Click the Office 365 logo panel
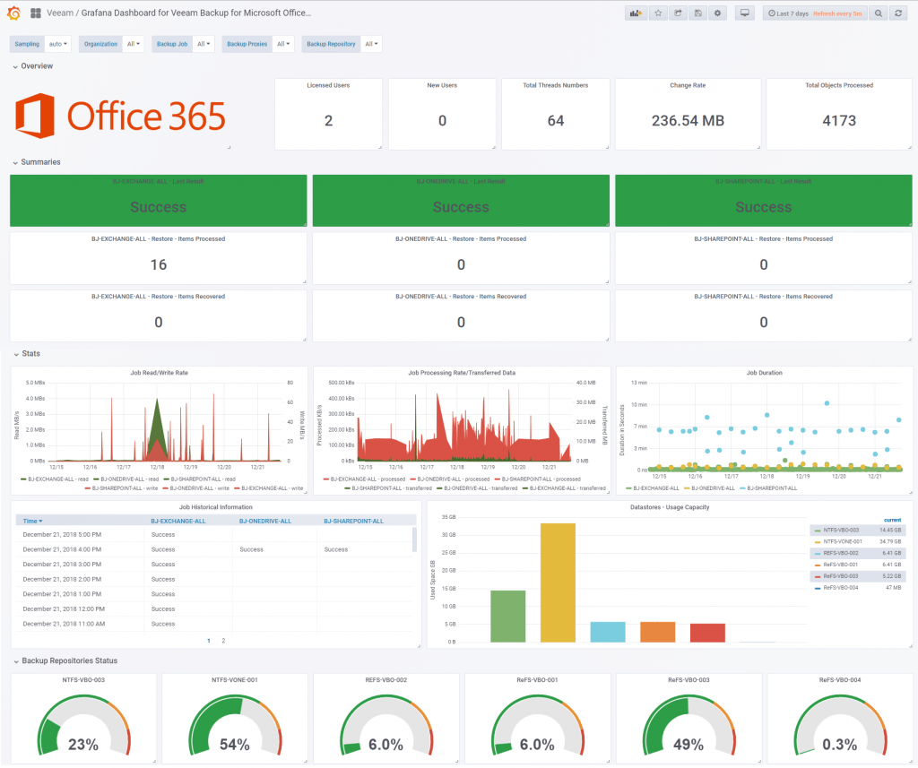 coord(120,116)
